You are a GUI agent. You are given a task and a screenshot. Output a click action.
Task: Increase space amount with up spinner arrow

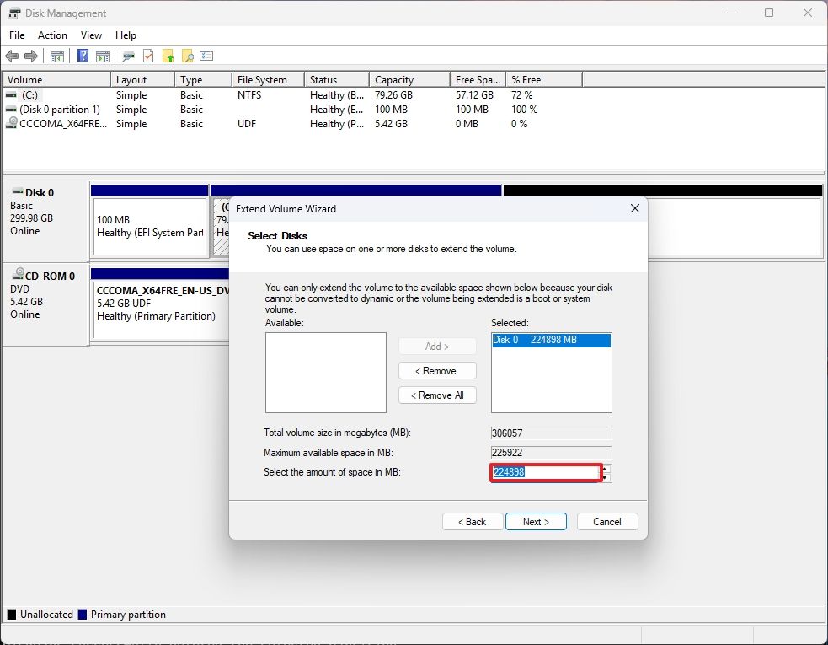pyautogui.click(x=606, y=469)
